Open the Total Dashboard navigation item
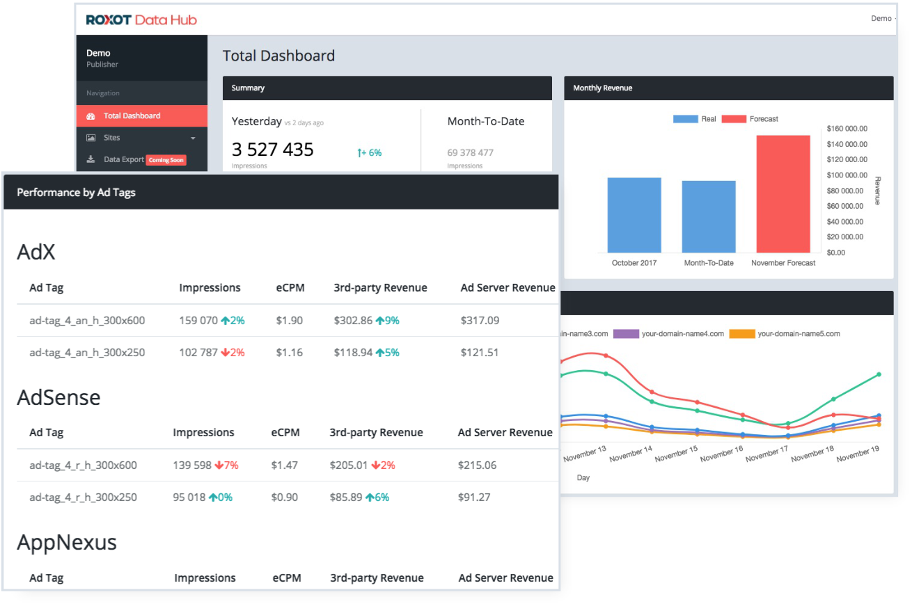The height and width of the screenshot is (606, 912). [132, 116]
